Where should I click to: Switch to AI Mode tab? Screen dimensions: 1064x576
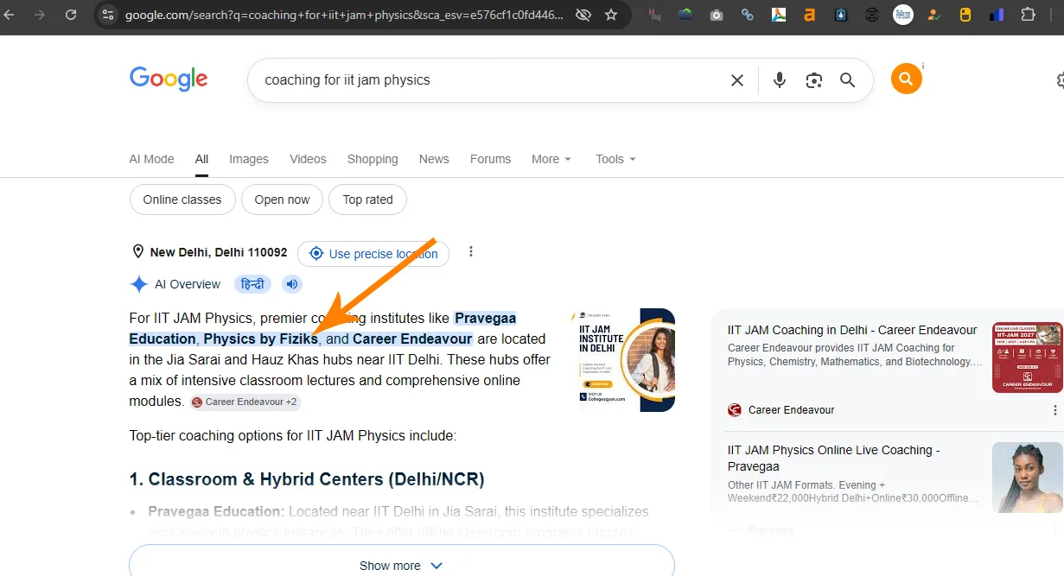pos(151,159)
